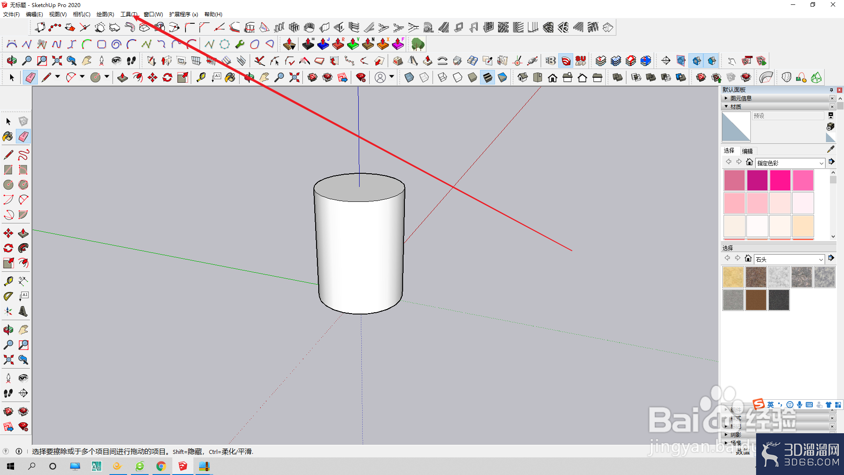Select the Text label tool in left toolbar

coord(23,296)
